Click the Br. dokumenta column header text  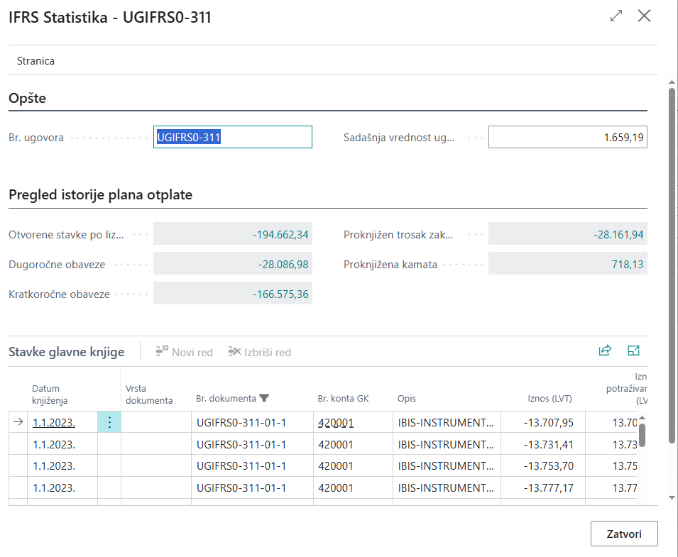(x=226, y=398)
